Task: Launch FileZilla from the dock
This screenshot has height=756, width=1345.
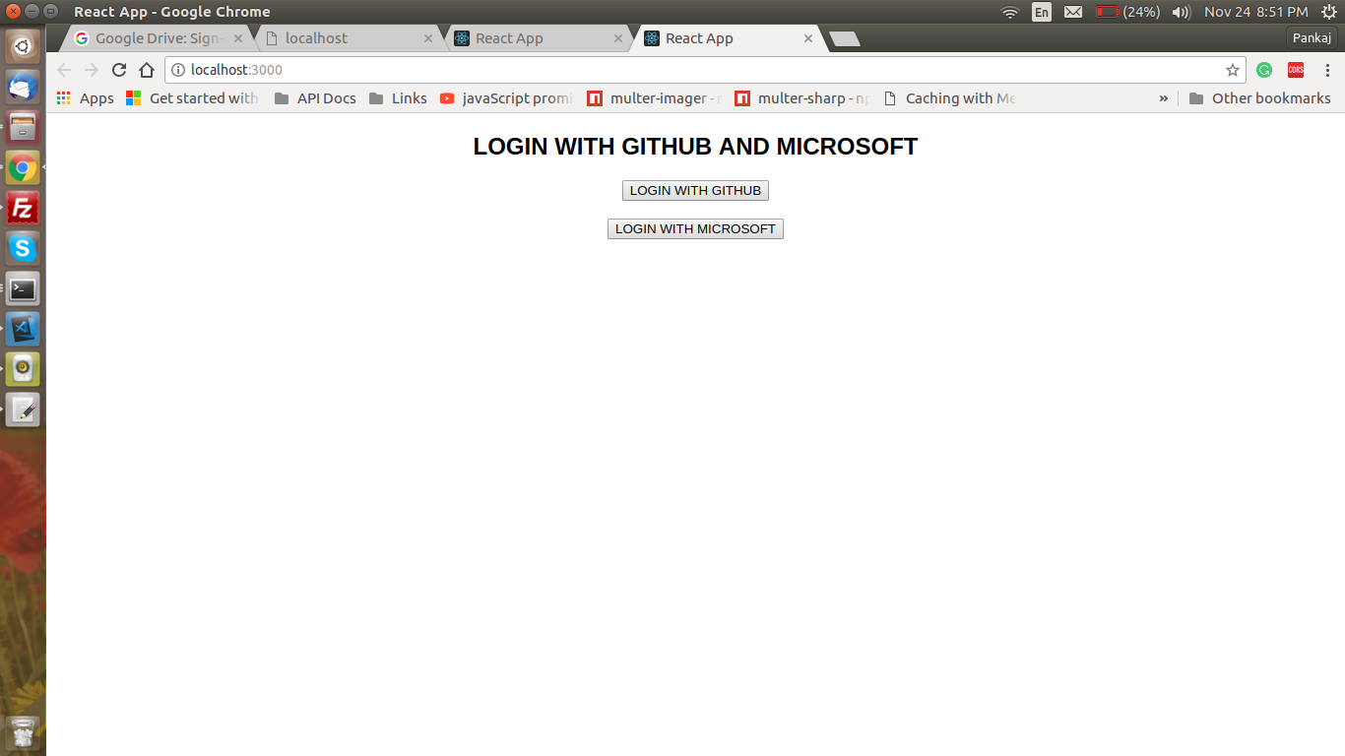Action: tap(23, 208)
